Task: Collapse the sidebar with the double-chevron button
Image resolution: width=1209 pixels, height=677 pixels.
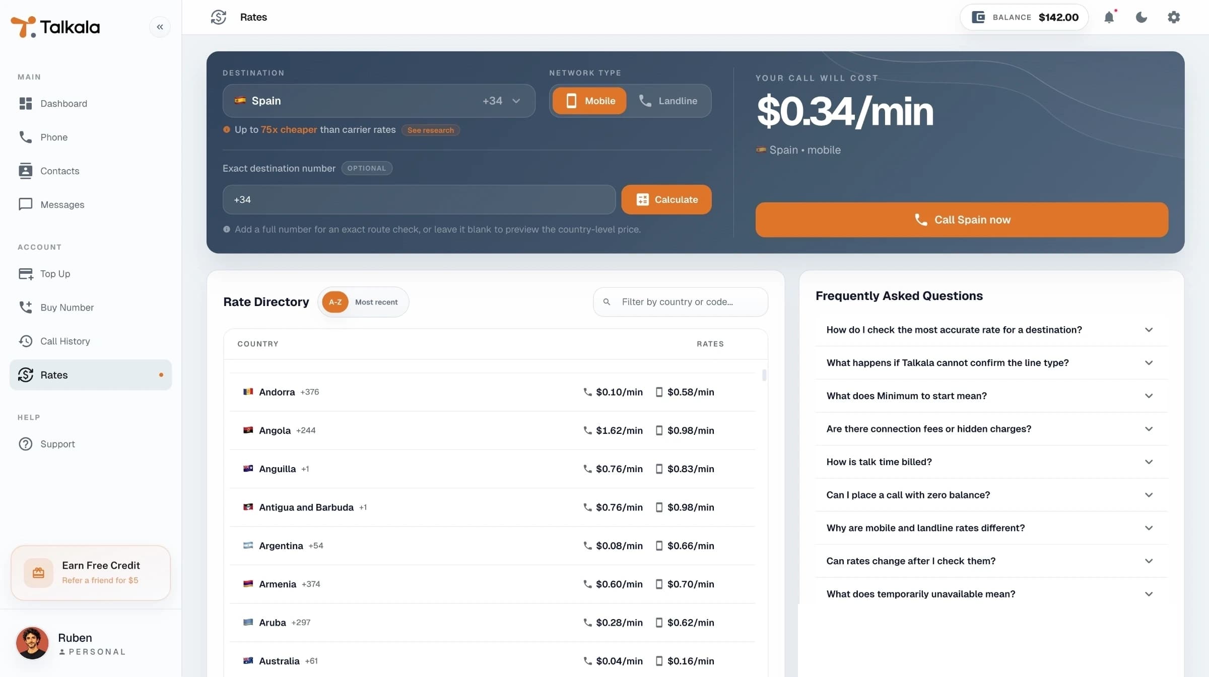Action: click(160, 27)
